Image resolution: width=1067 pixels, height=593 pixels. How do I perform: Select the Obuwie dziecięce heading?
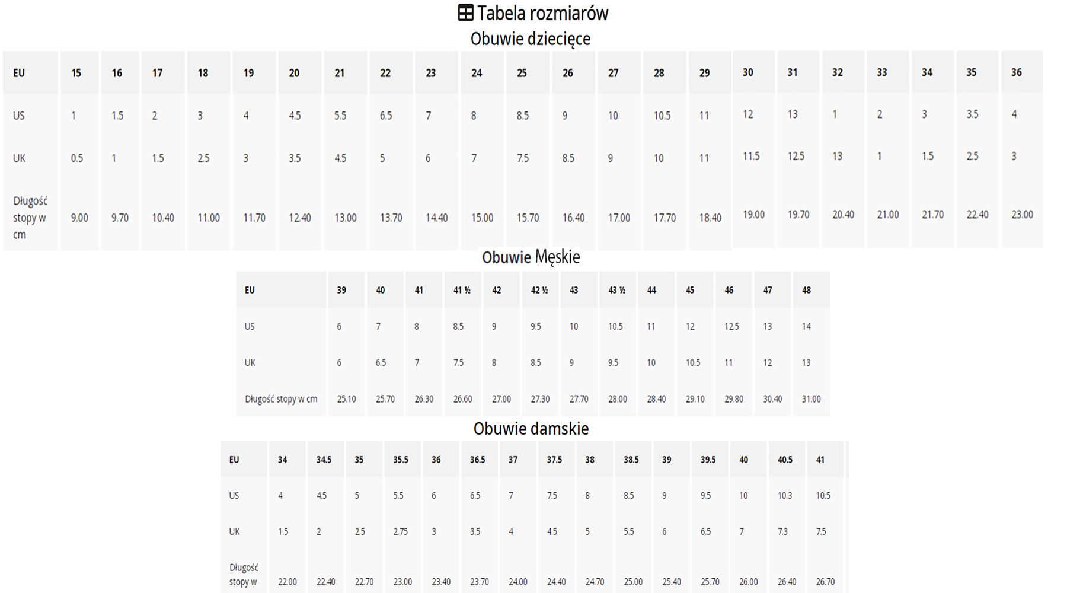click(x=531, y=39)
